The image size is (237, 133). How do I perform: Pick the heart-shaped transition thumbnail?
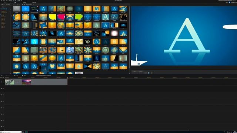pyautogui.click(x=52, y=66)
